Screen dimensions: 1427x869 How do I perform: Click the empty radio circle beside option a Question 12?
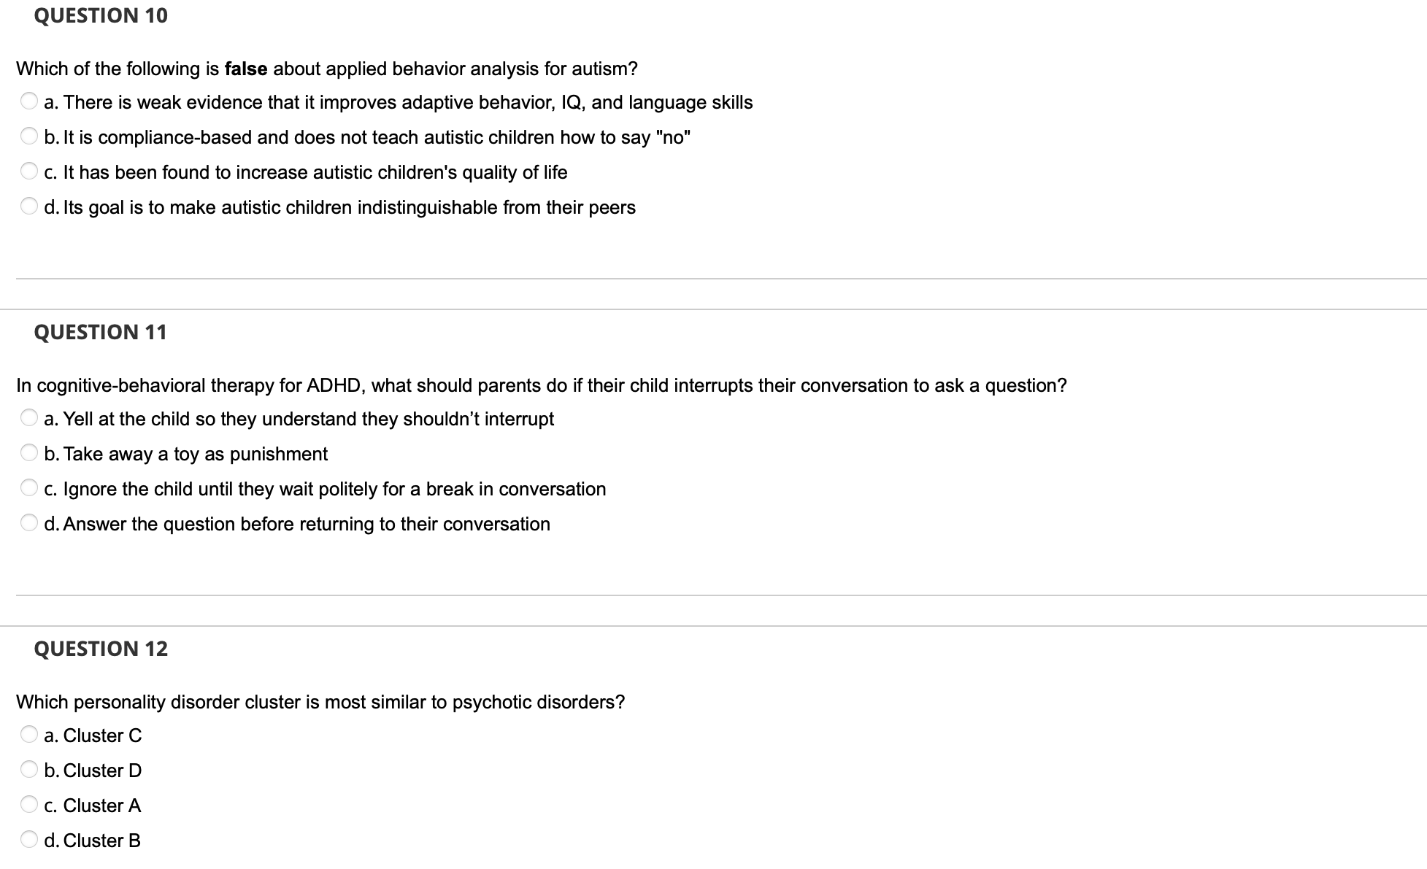click(x=29, y=734)
